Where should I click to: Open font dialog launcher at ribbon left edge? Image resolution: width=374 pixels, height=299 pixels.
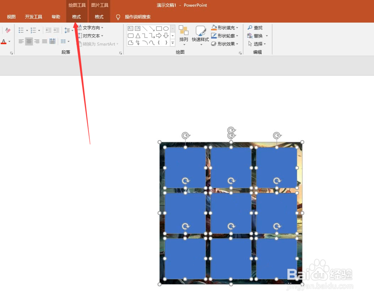tap(11, 53)
